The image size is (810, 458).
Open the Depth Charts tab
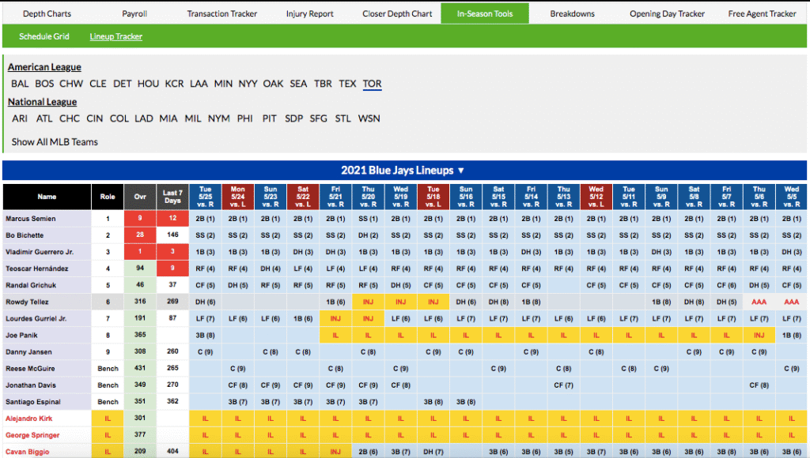pyautogui.click(x=47, y=13)
